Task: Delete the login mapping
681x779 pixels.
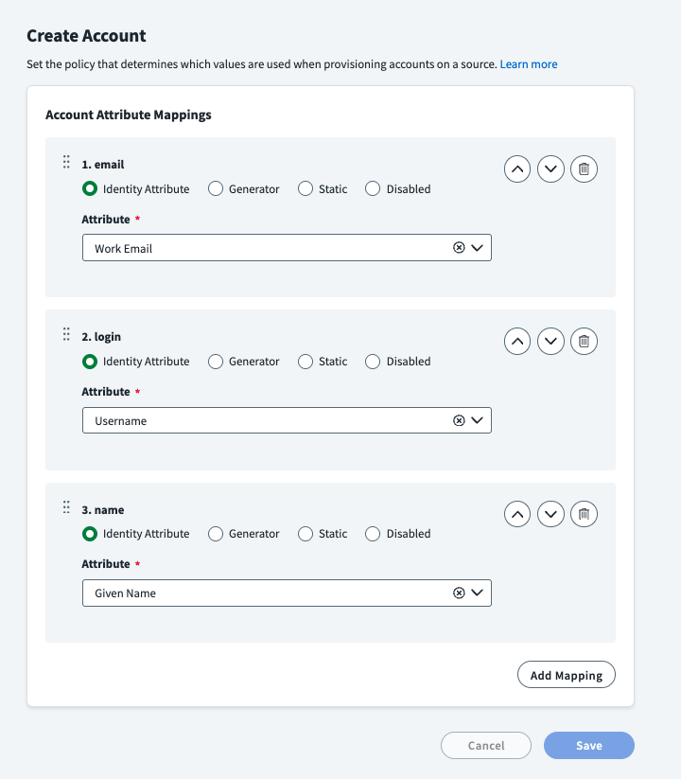Action: point(585,342)
